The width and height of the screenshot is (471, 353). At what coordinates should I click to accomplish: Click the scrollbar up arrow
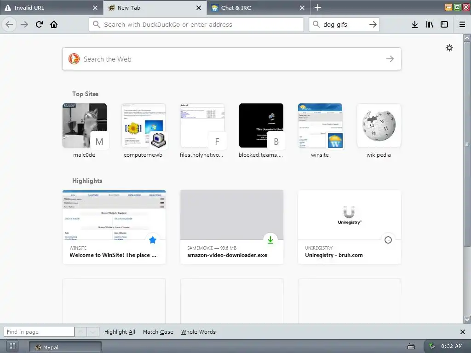[467, 38]
